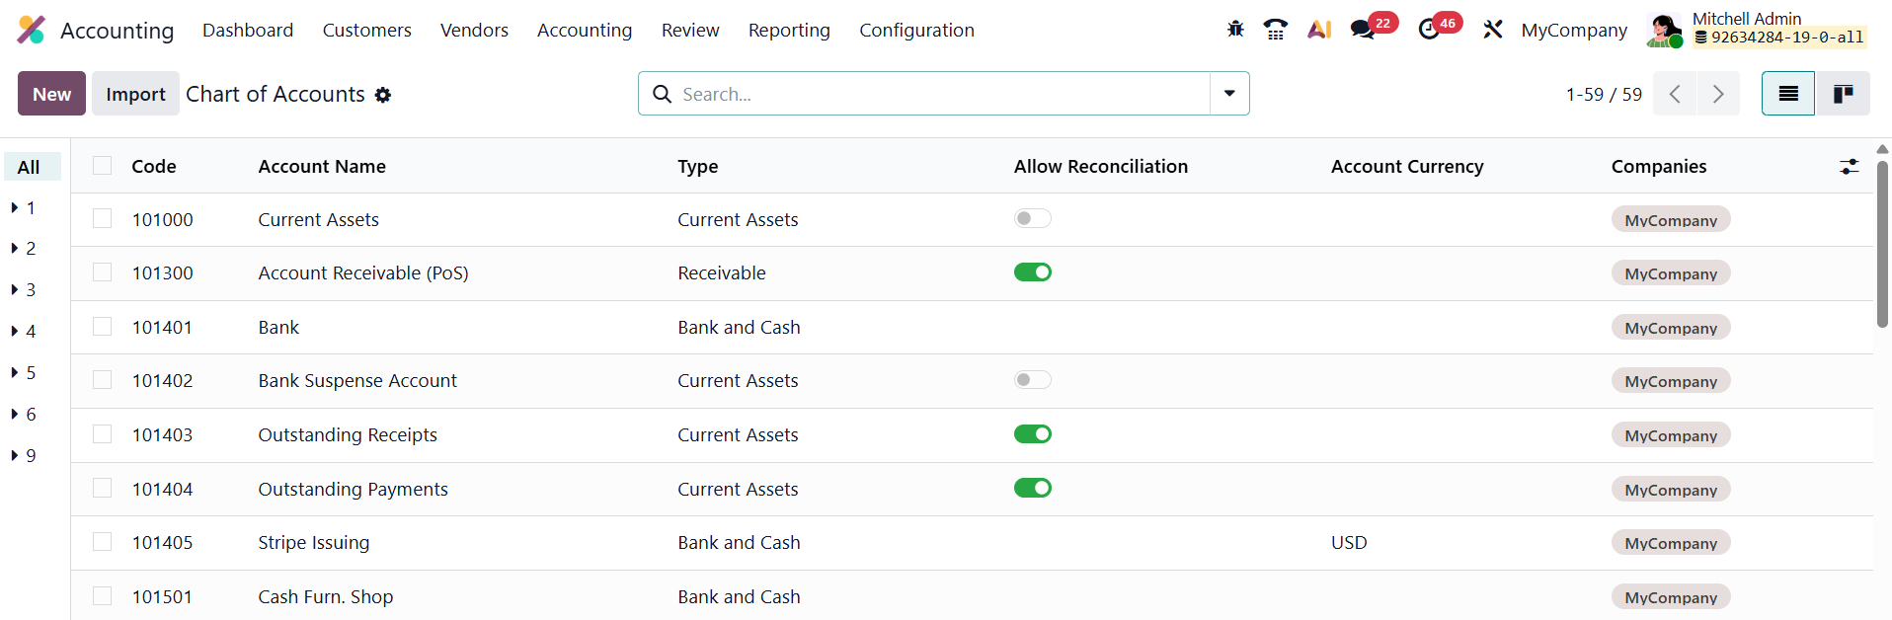Switch to kanban view
The width and height of the screenshot is (1892, 620).
1843,94
